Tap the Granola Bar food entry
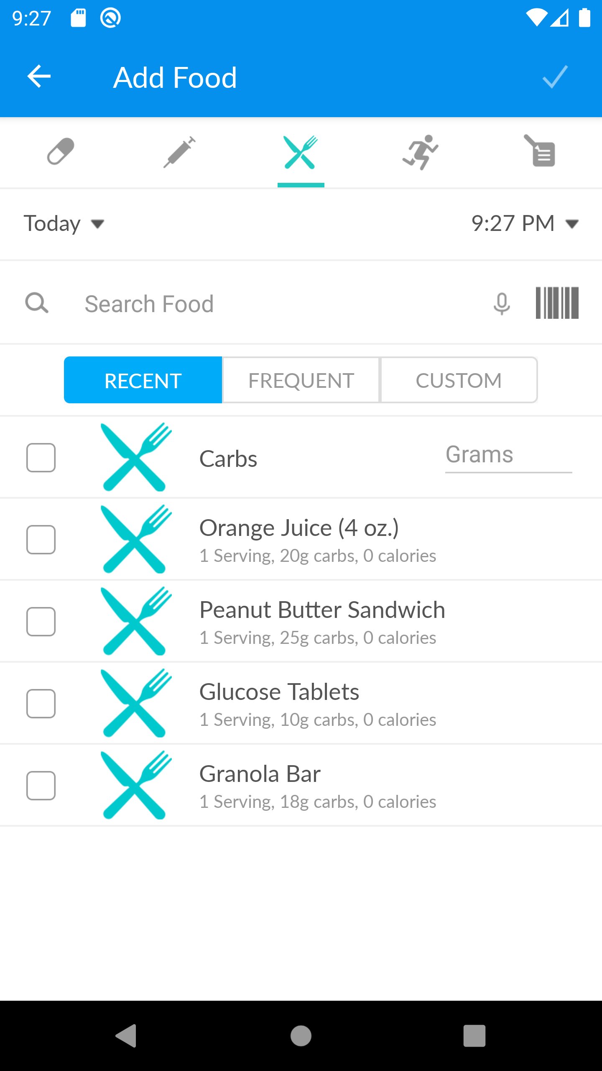Screen dimensions: 602x1071 [318, 786]
